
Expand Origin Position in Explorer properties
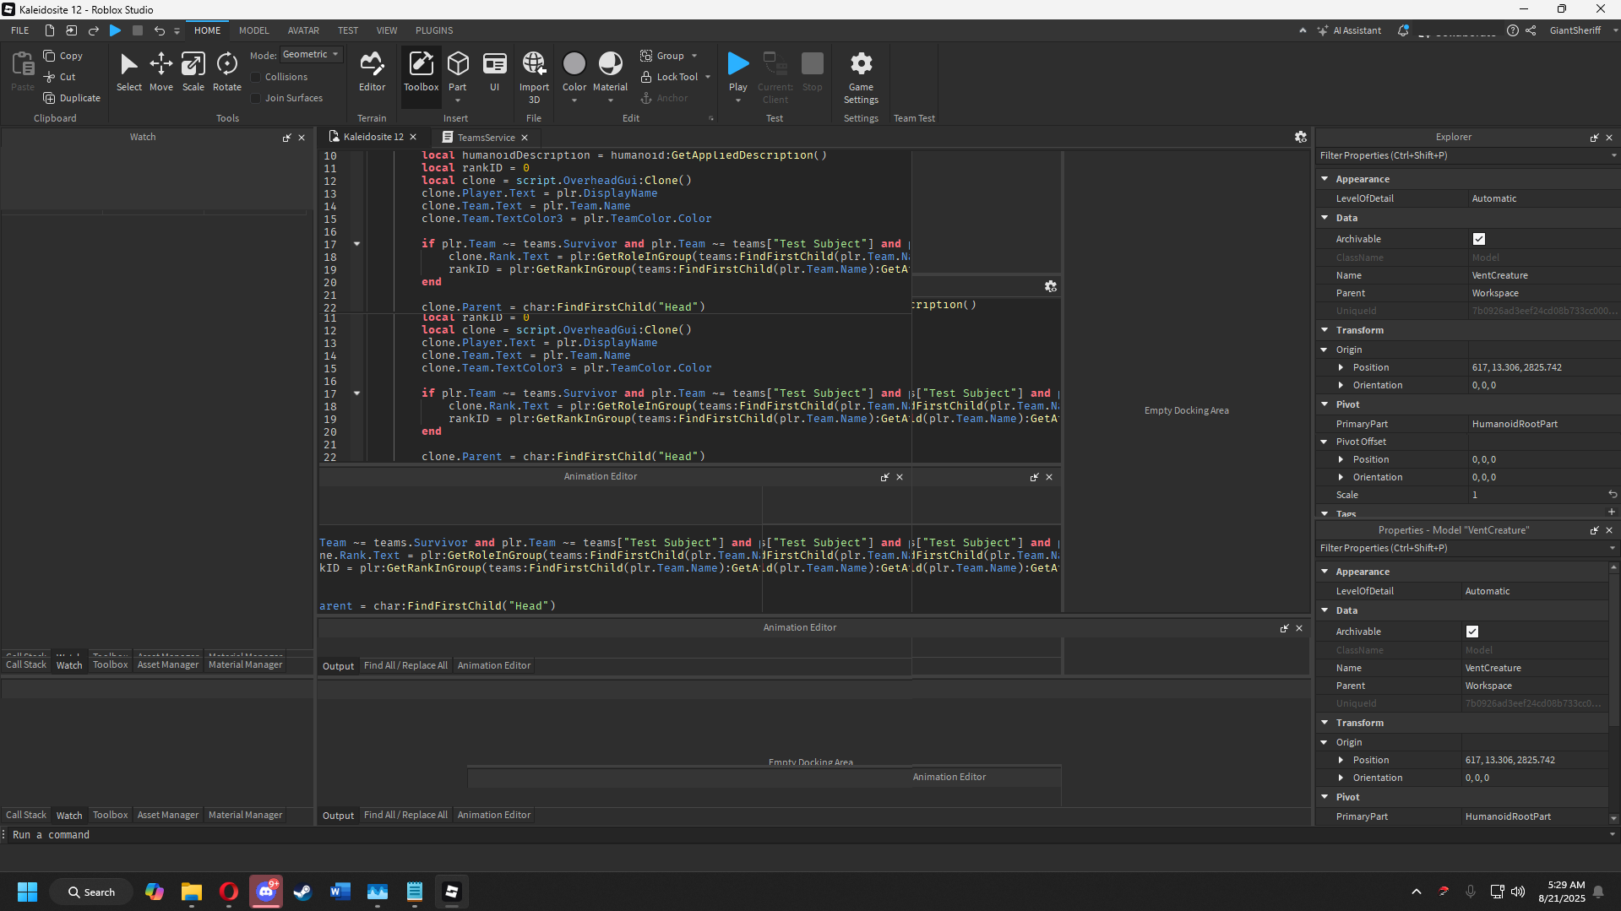coord(1341,367)
